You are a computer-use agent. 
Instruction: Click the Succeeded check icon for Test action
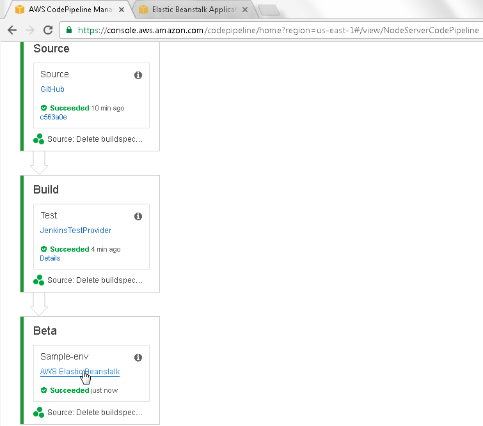[x=44, y=249]
